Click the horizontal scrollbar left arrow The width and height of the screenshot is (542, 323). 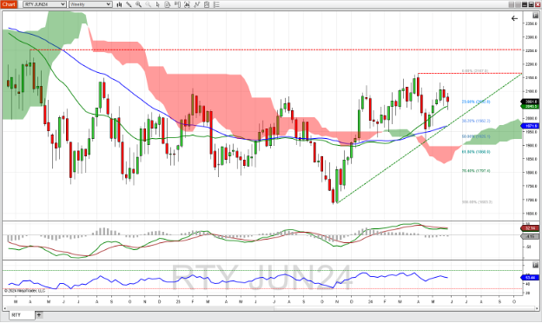(5, 308)
